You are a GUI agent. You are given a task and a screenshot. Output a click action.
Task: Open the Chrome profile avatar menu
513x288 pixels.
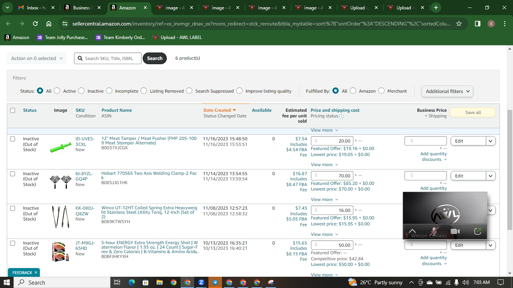coord(491,24)
